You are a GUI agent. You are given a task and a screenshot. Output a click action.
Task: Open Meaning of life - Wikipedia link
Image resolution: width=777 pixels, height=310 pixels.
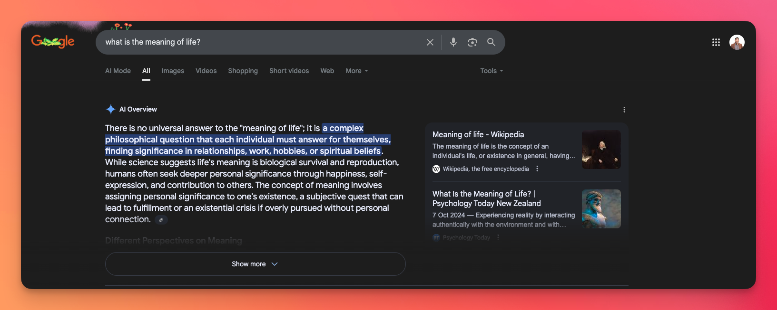pos(478,135)
